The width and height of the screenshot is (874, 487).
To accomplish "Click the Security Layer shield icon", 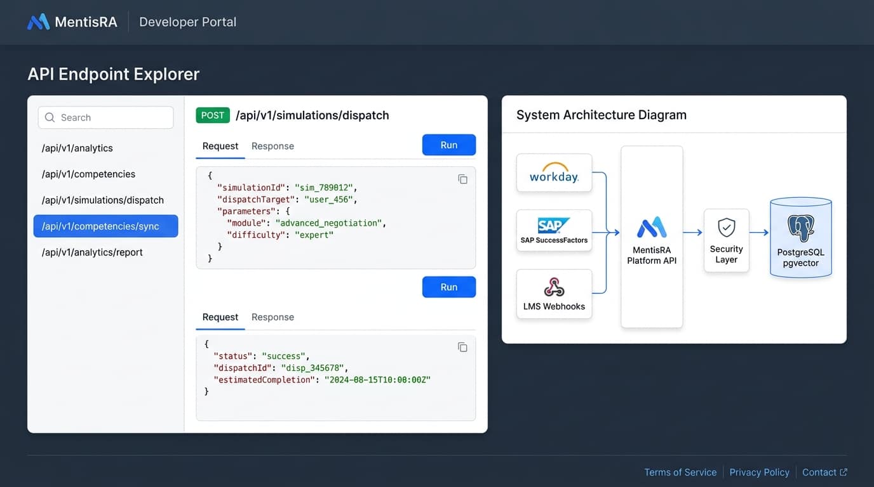I will 726,227.
